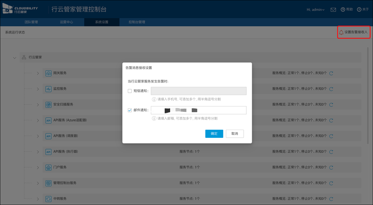Image resolution: width=373 pixels, height=205 pixels.
Task: Click the 关于 about info icon
Action: coord(359,10)
